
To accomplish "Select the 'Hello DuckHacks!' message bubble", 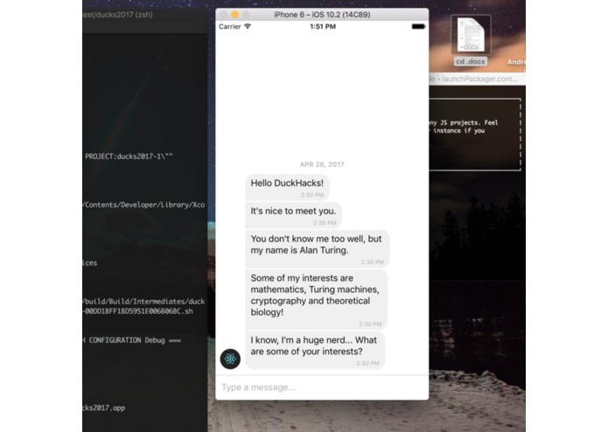I will tap(287, 187).
